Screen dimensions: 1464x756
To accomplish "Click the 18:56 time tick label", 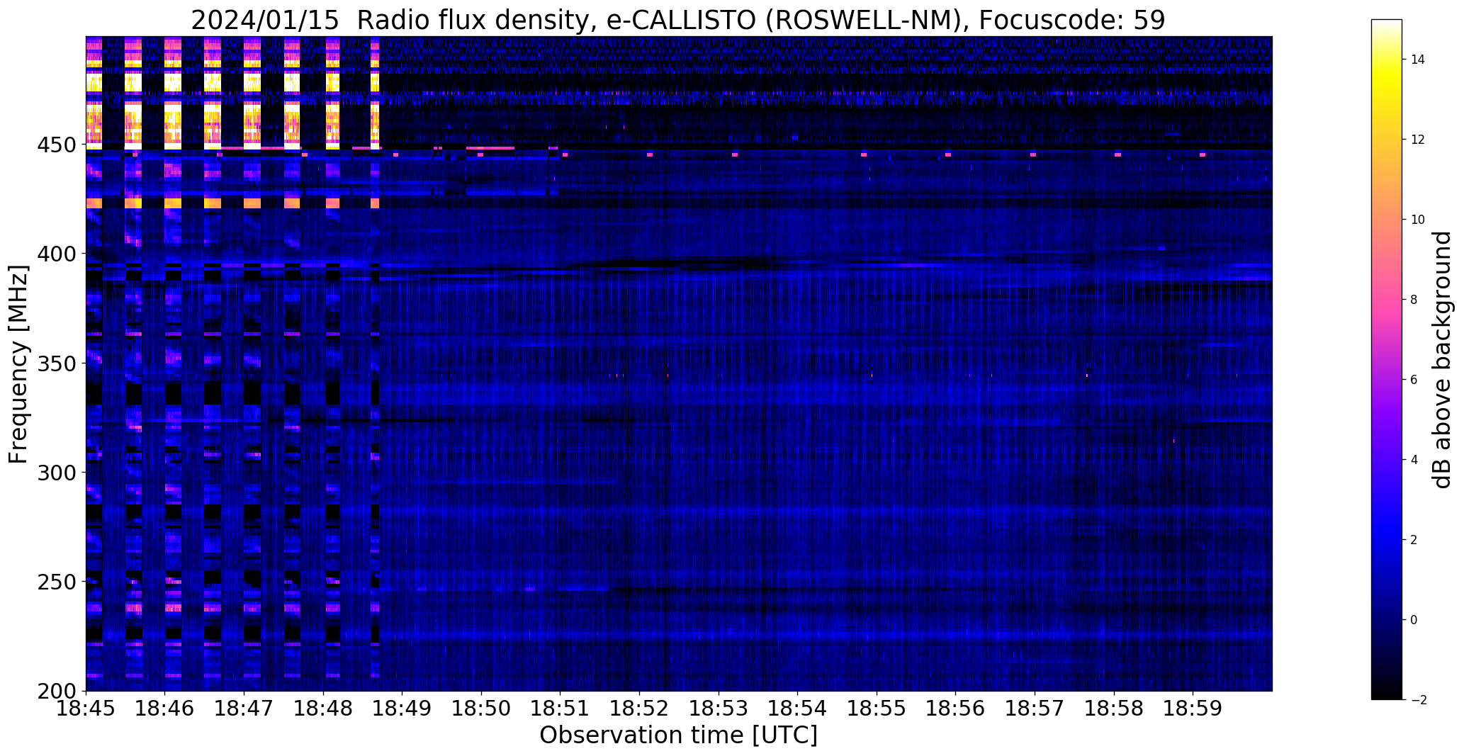I will 956,708.
